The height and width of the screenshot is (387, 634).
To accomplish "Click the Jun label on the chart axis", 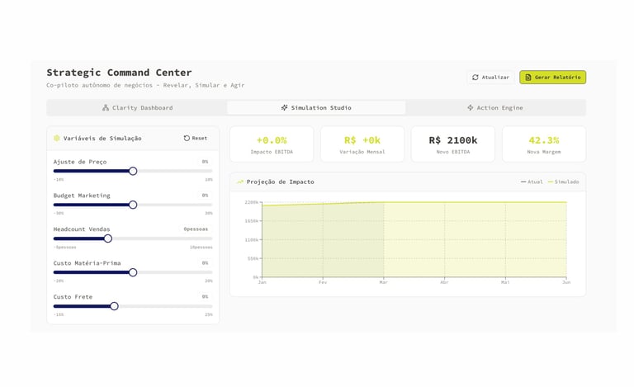I will (566, 282).
